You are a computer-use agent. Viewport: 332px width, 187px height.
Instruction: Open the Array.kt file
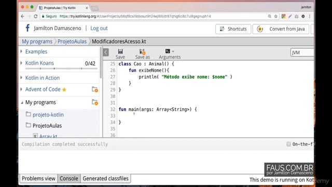(x=48, y=136)
